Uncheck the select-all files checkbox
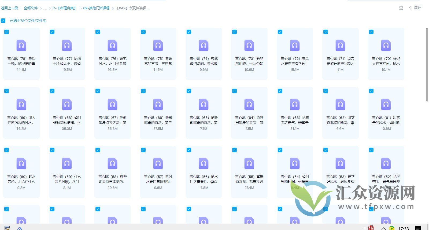The height and width of the screenshot is (230, 429). (x=3, y=21)
